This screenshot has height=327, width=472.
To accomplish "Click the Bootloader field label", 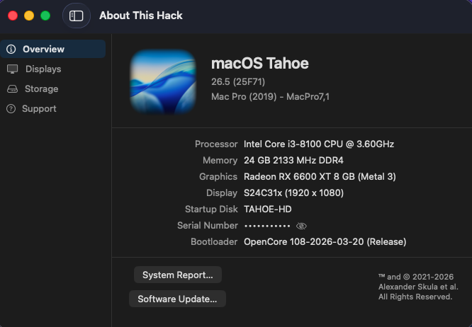I will click(214, 241).
